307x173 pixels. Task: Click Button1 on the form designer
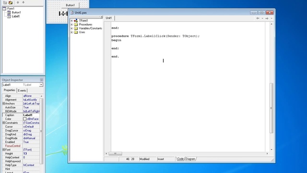(70, 5)
